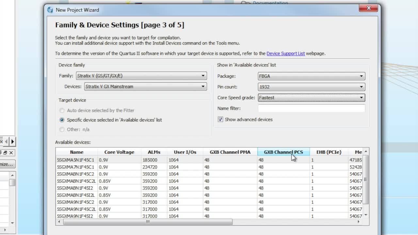
Task: Click the float icon on left panel
Action: click(x=5, y=153)
